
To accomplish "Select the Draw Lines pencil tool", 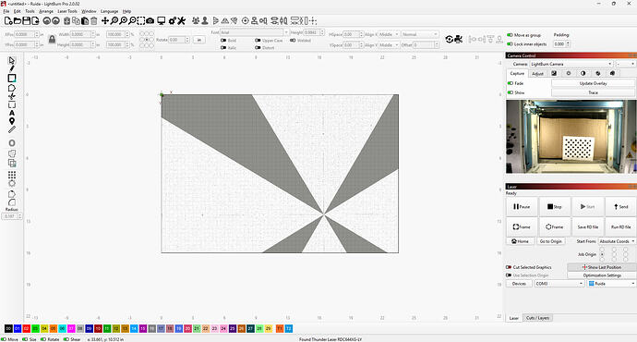I will 12,68.
